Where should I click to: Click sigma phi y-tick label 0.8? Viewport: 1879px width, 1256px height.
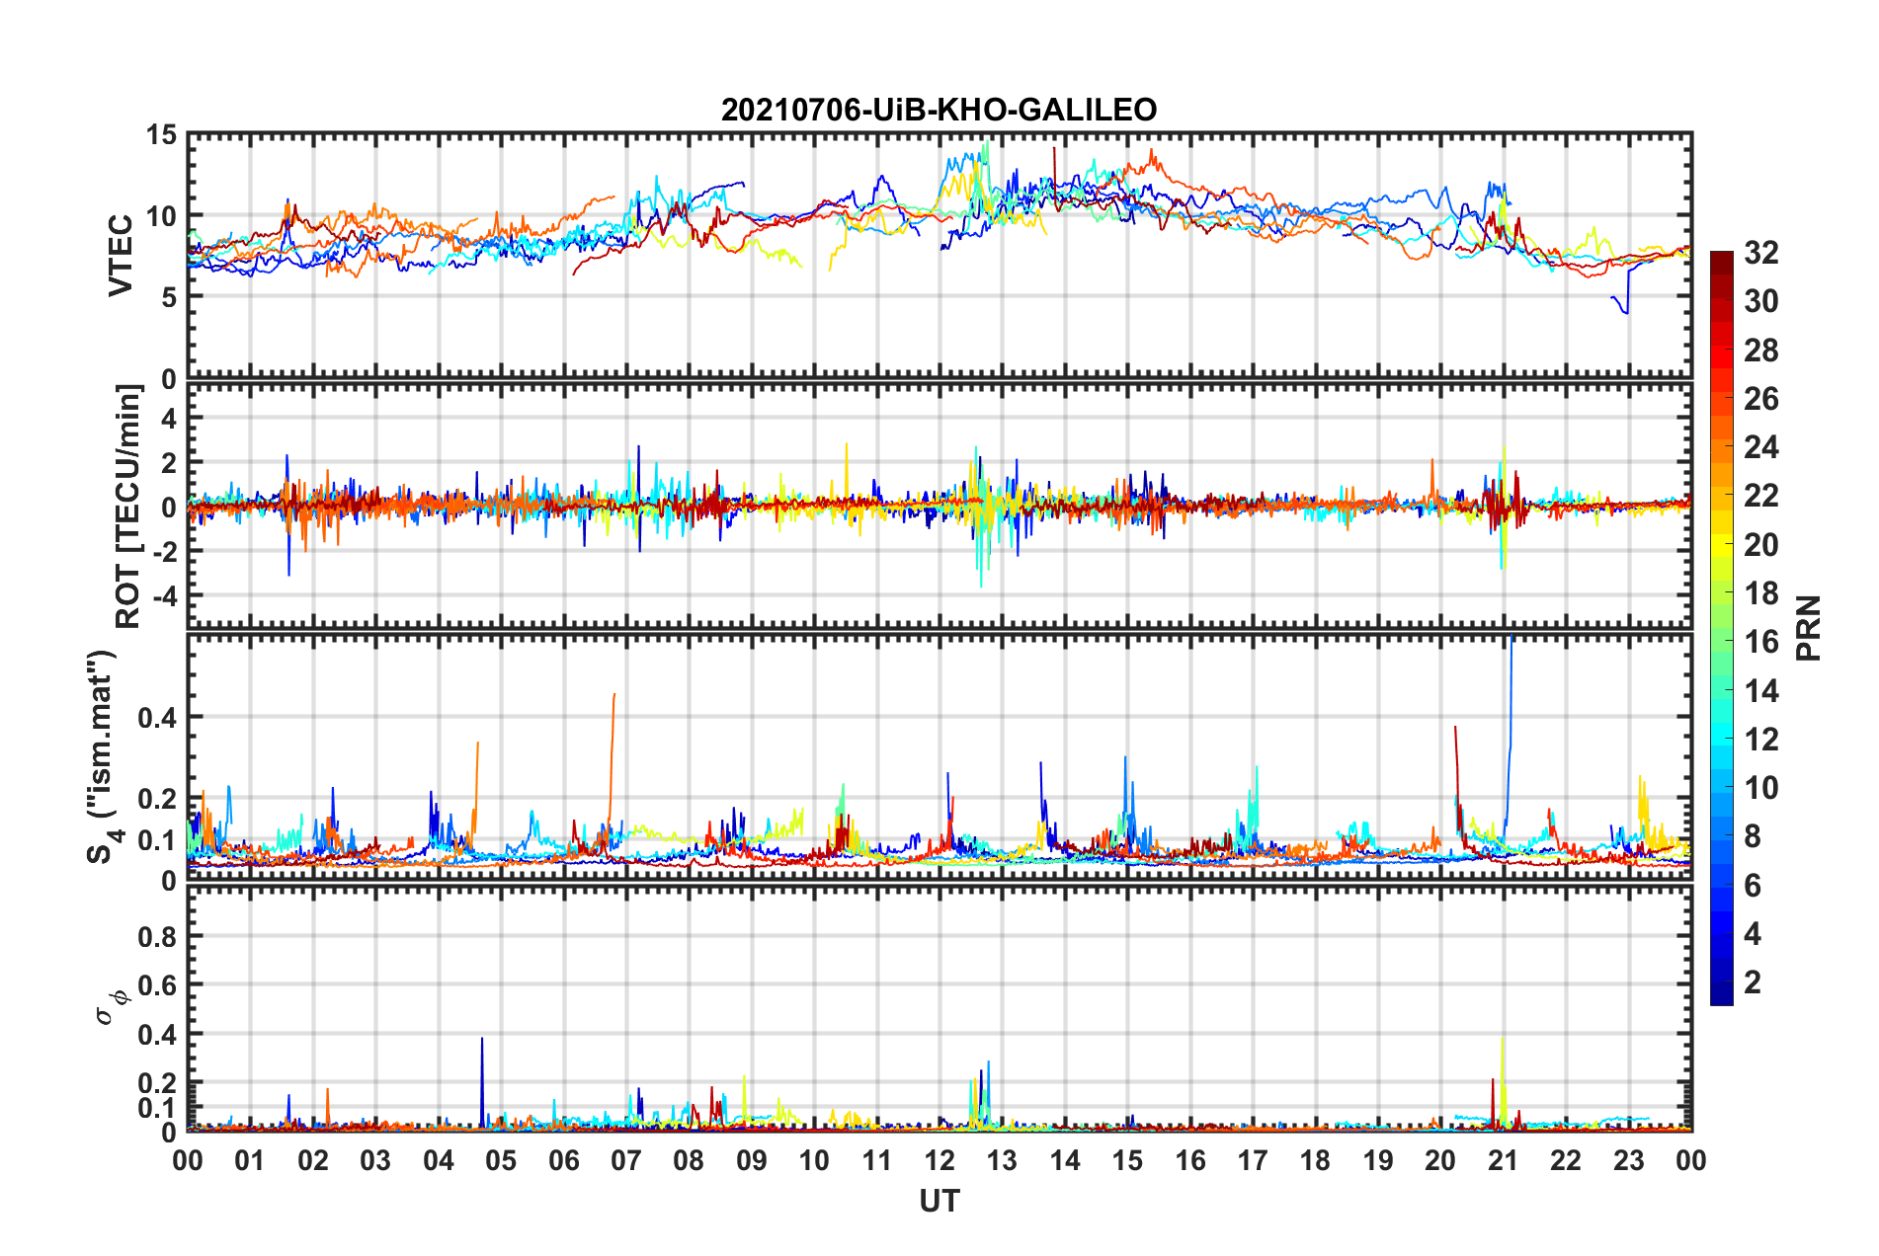(157, 937)
